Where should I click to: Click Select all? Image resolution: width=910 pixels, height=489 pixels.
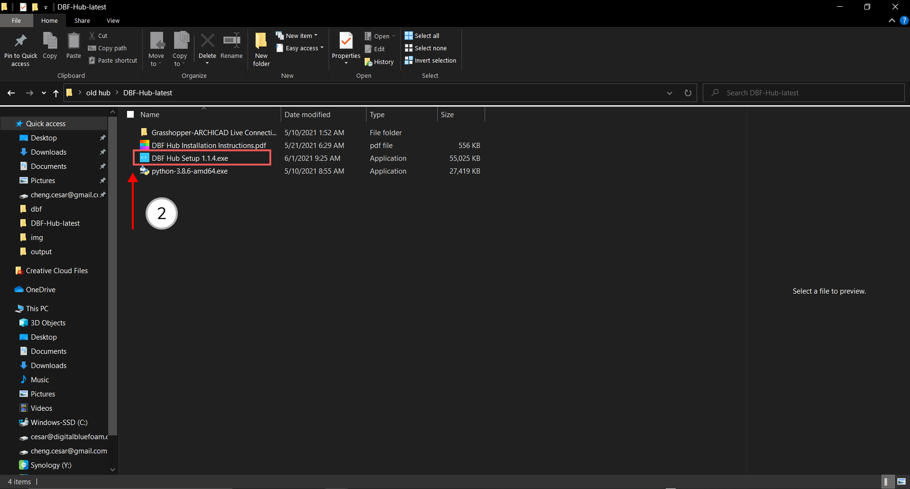(422, 36)
